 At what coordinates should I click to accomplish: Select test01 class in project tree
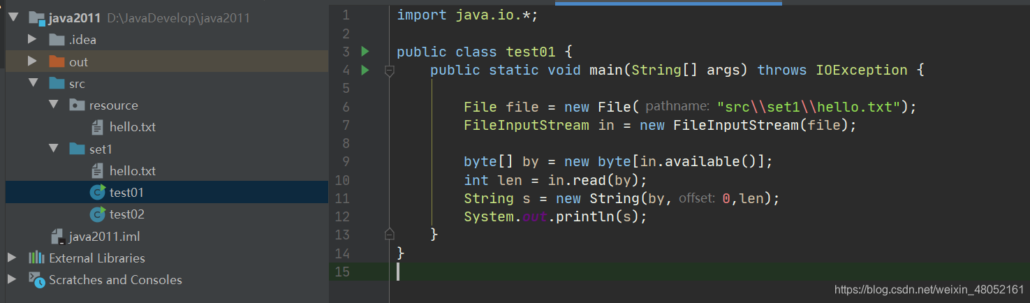coord(166,192)
